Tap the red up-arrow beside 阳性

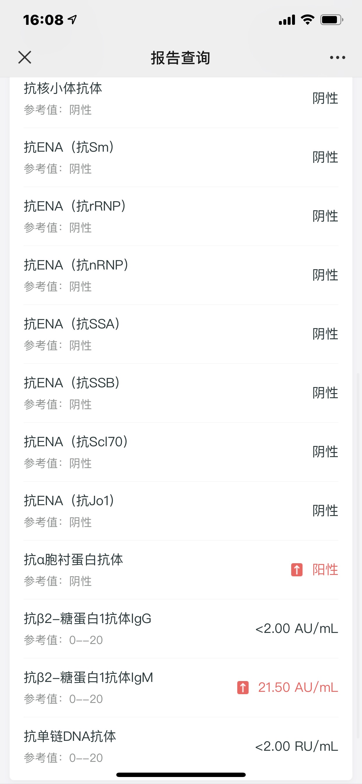297,570
